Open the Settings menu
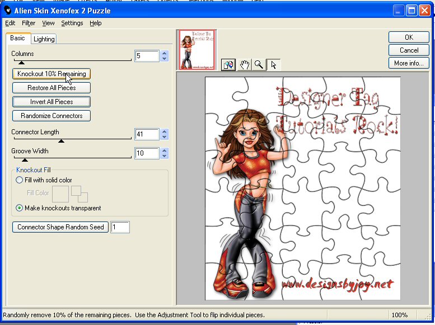Viewport: 435px width, 325px height. [x=72, y=23]
